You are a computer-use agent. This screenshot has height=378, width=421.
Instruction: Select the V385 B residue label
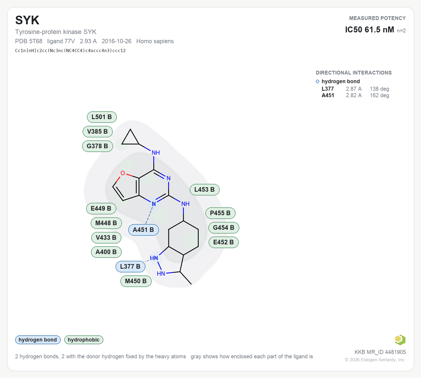pyautogui.click(x=97, y=131)
